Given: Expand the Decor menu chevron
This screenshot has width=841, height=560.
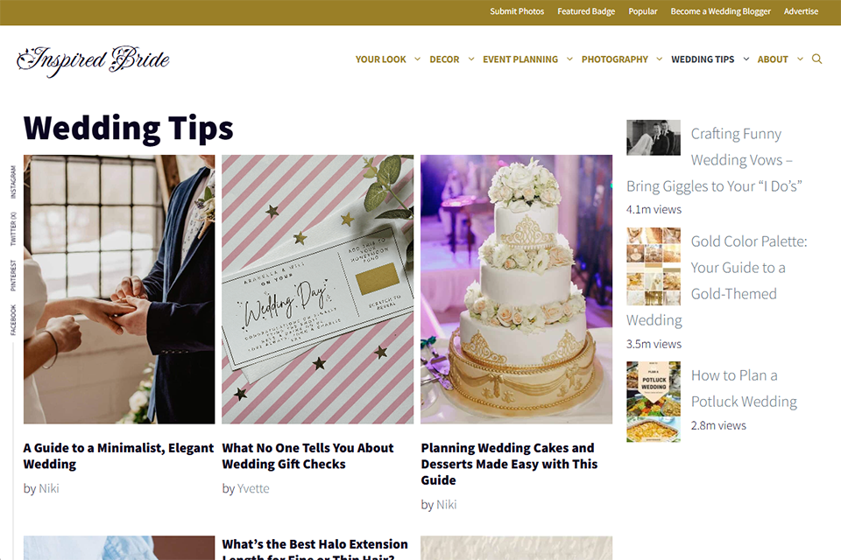Looking at the screenshot, I should pos(471,59).
